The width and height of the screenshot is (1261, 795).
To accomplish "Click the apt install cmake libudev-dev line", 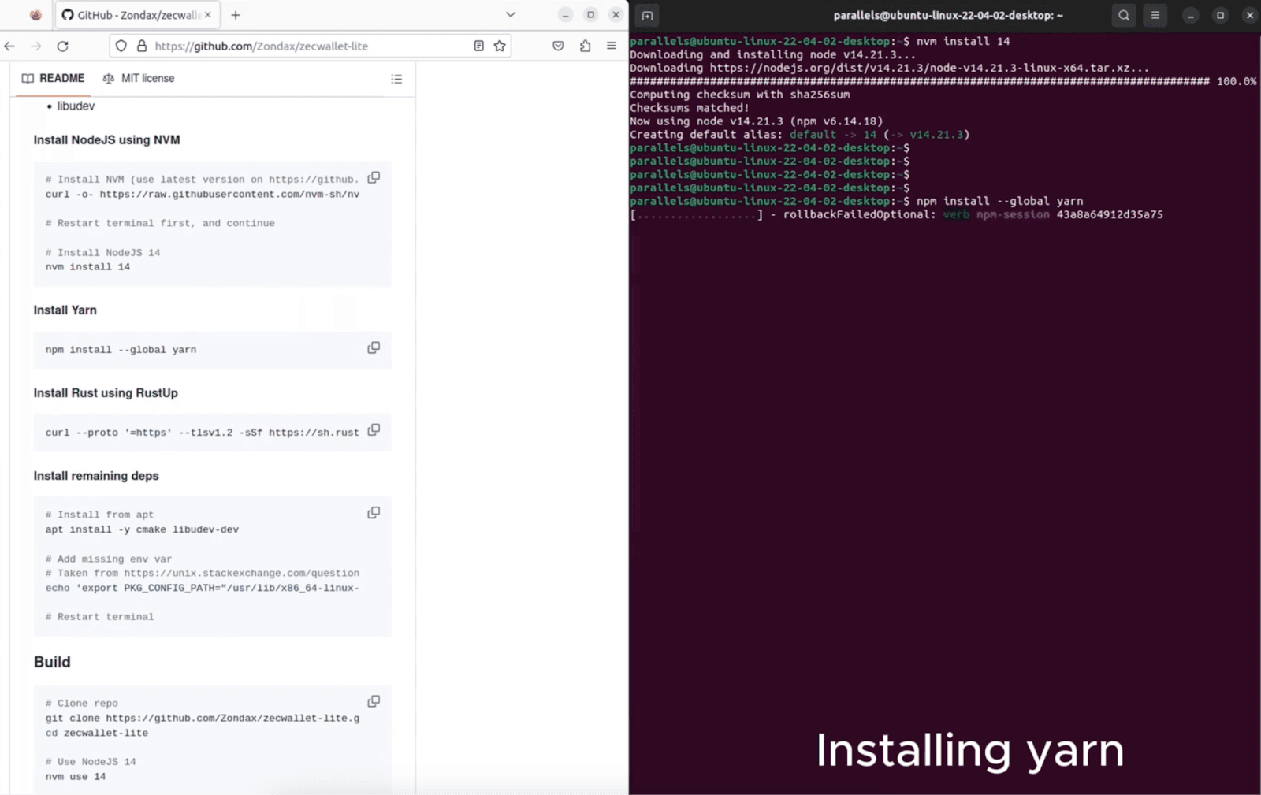I will click(x=142, y=529).
